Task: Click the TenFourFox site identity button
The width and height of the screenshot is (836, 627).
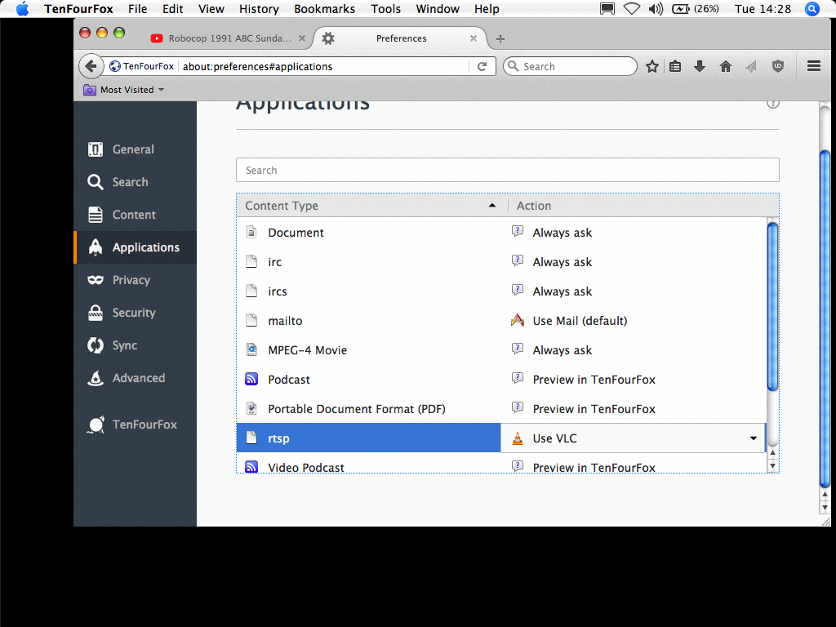Action: [x=142, y=66]
